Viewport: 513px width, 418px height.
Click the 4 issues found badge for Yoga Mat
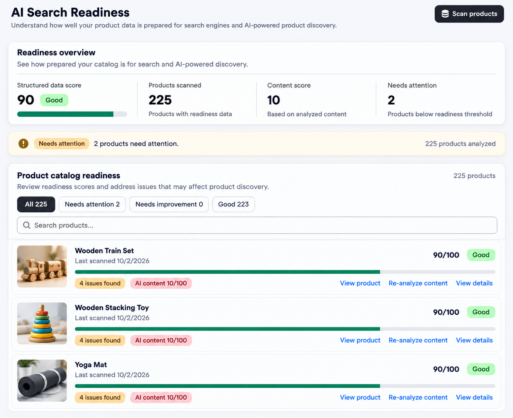(x=100, y=397)
